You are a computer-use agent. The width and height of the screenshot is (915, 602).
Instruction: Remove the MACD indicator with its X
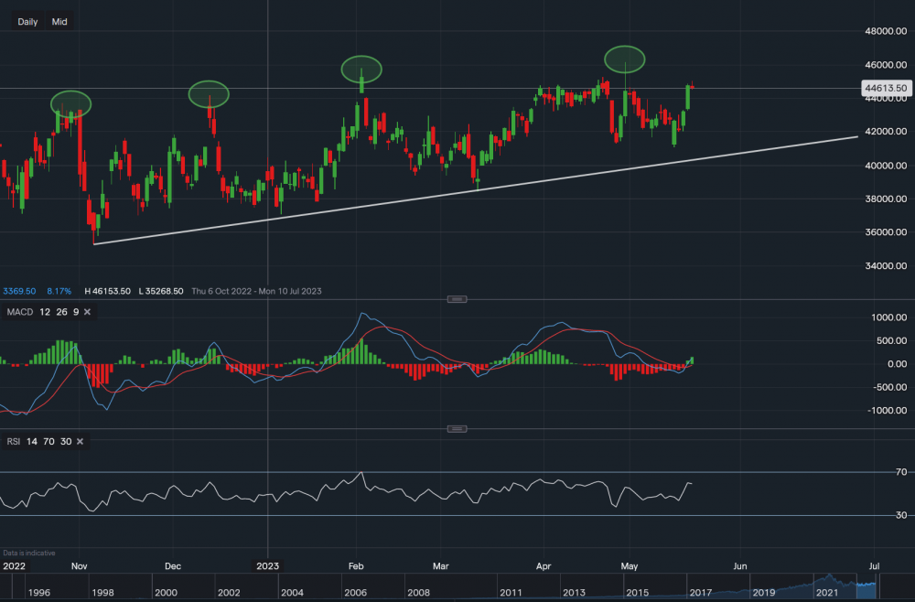[x=87, y=312]
